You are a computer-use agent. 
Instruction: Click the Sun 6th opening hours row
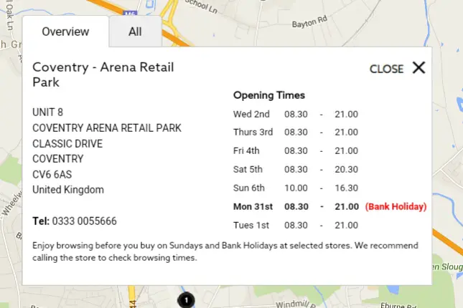(296, 188)
